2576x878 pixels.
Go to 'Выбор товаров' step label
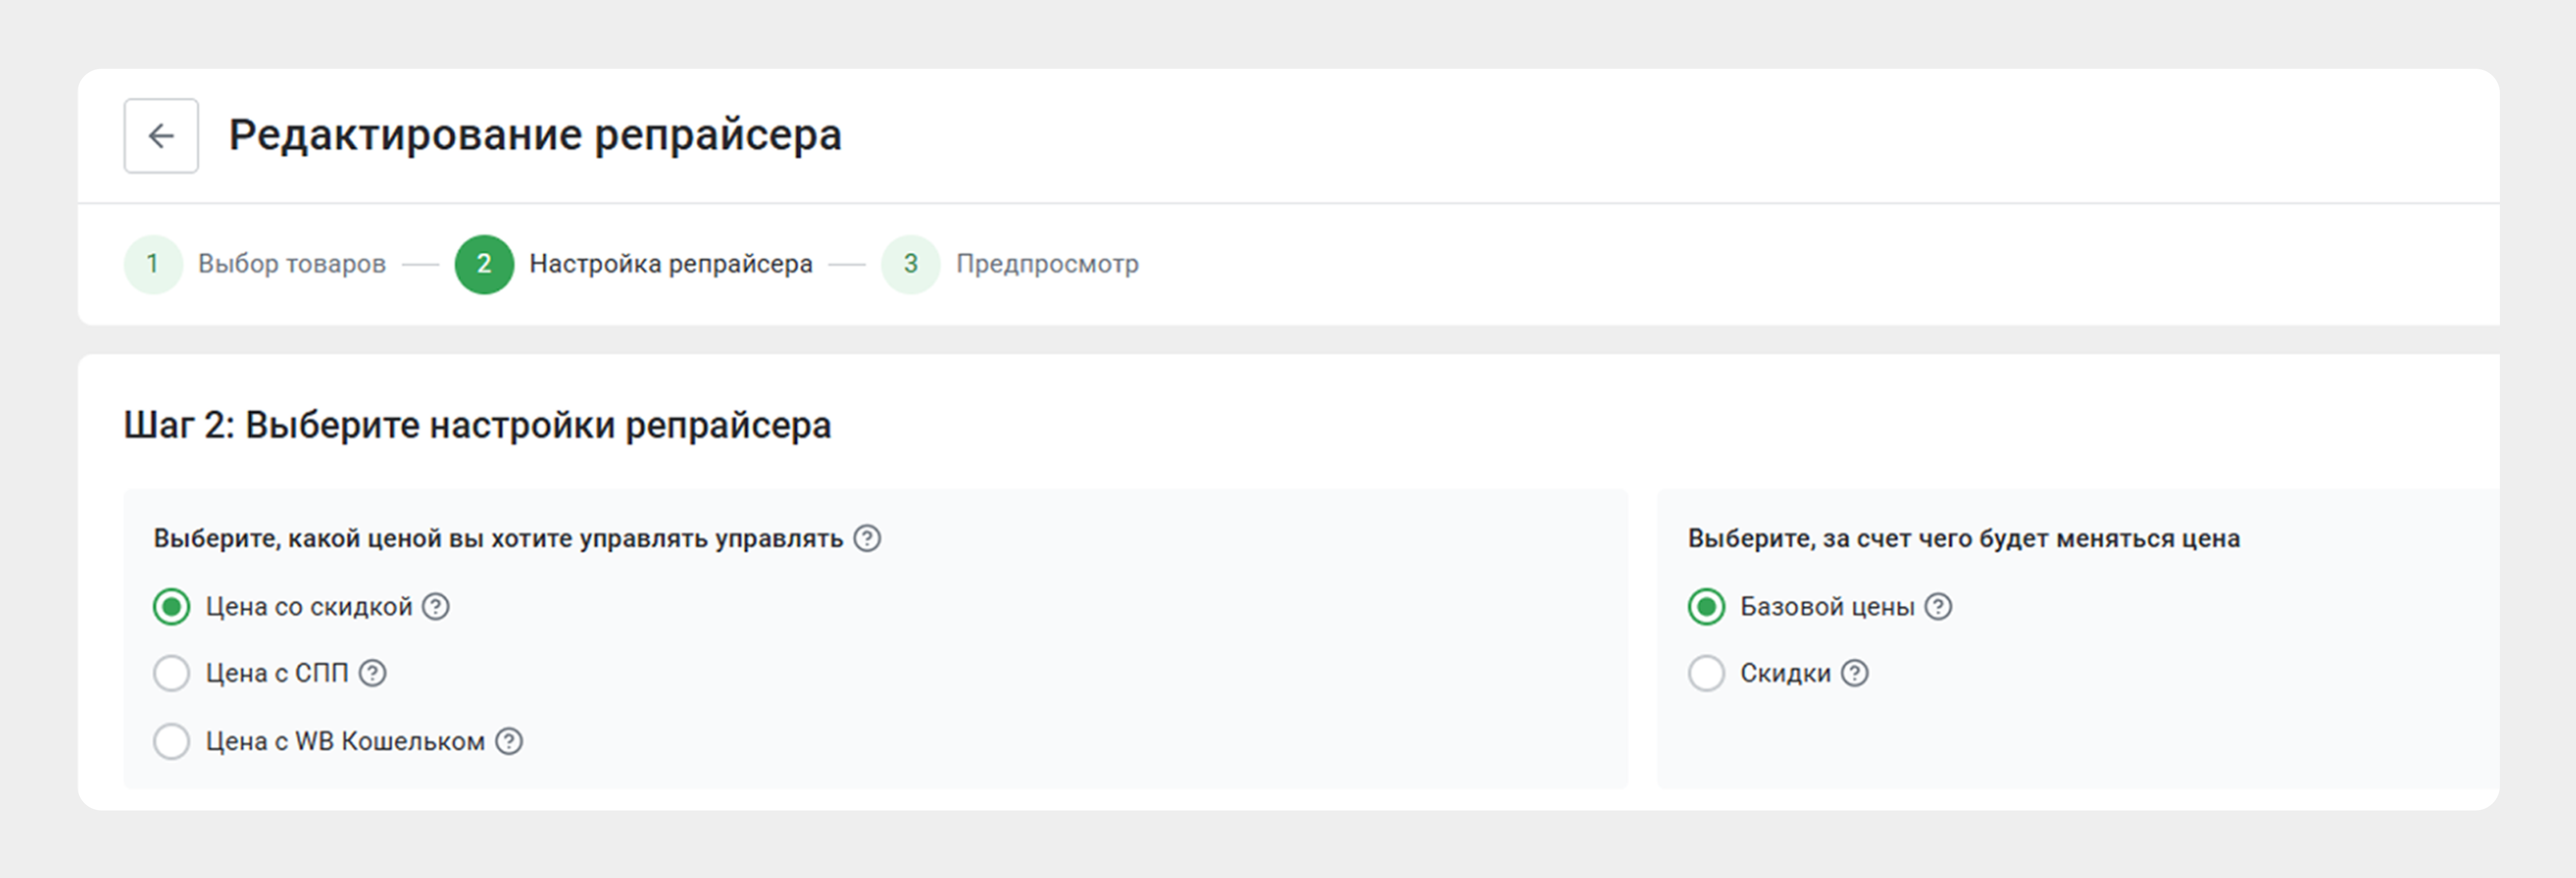[x=292, y=264]
